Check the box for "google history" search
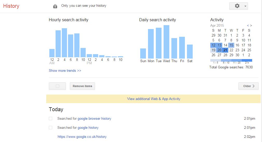The width and height of the screenshot is (262, 142). pos(51,128)
